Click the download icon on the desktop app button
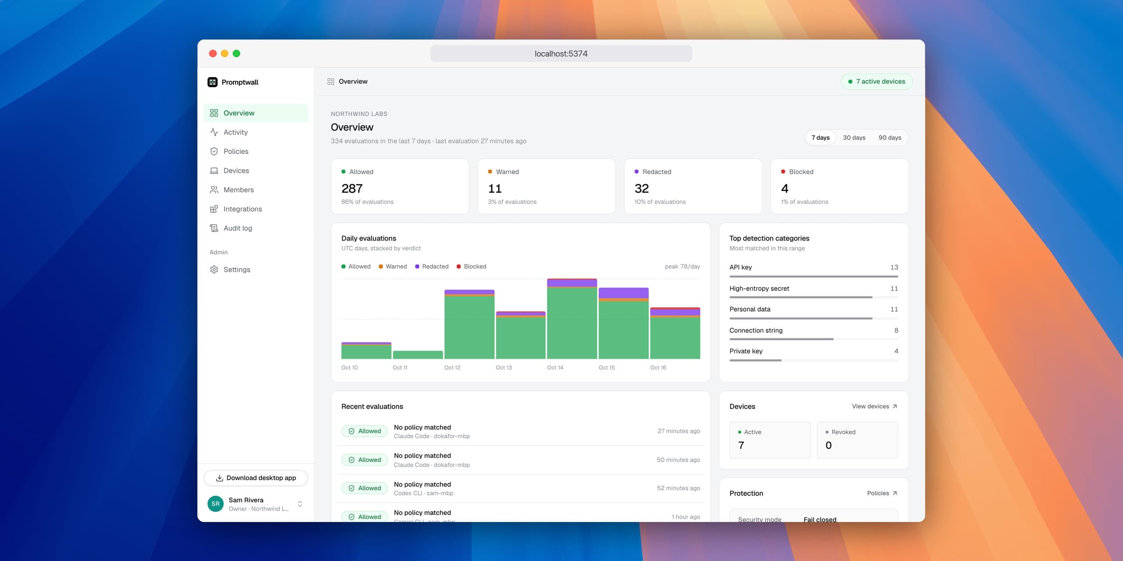Viewport: 1123px width, 561px height. click(219, 478)
